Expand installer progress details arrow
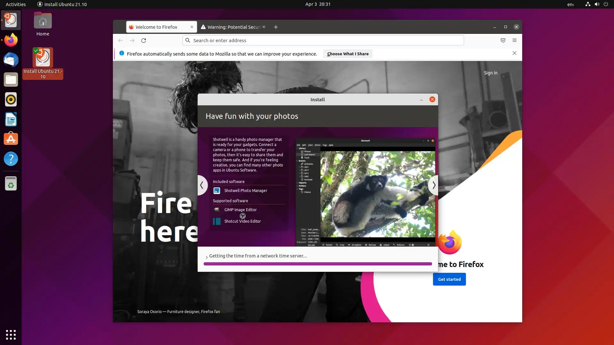614x345 pixels. click(x=207, y=257)
